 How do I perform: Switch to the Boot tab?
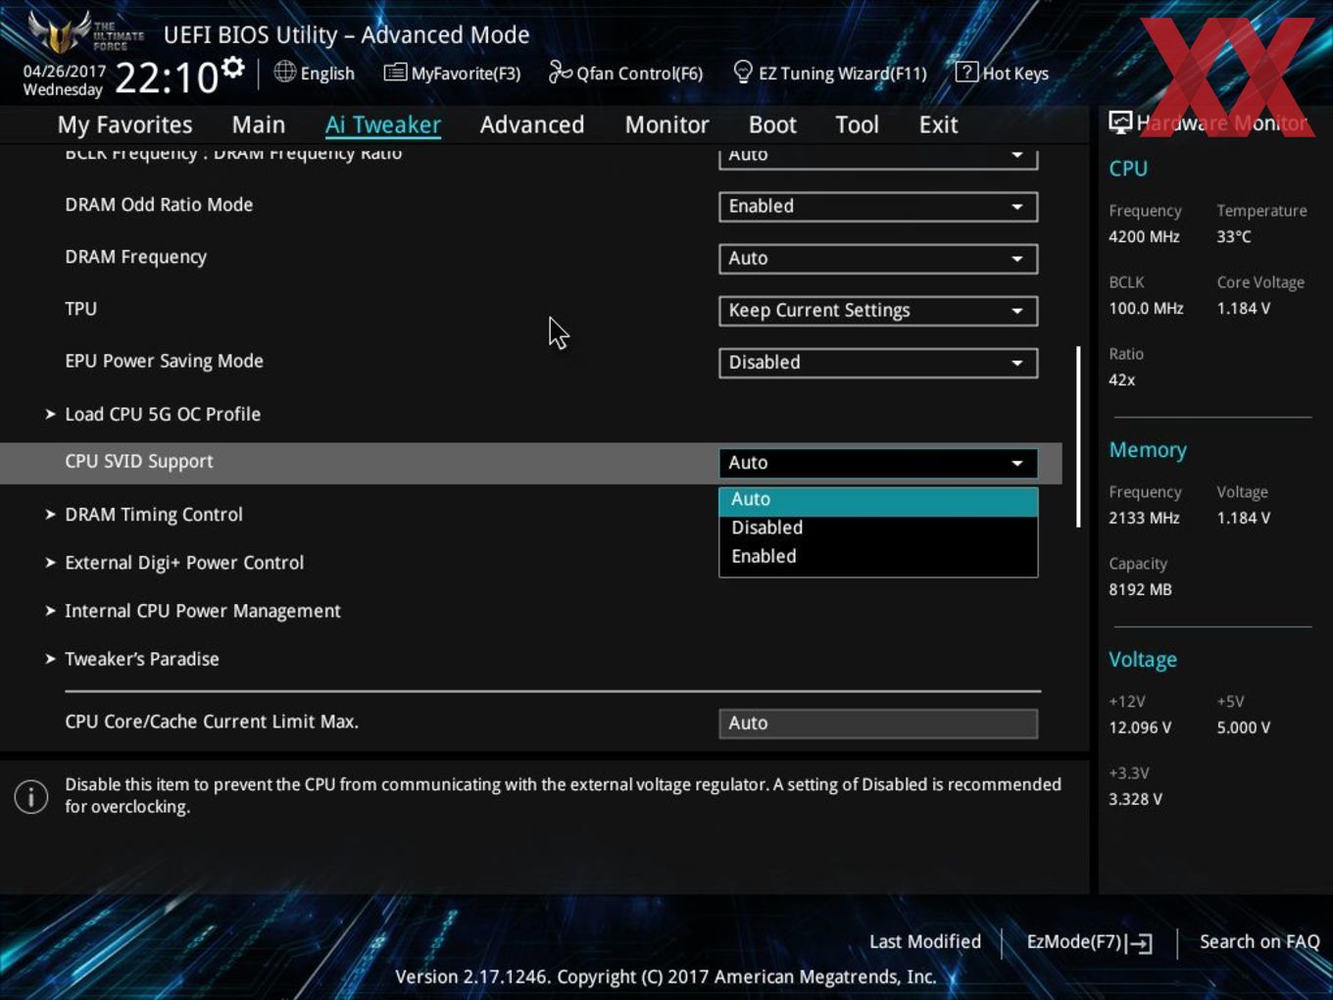click(x=772, y=125)
